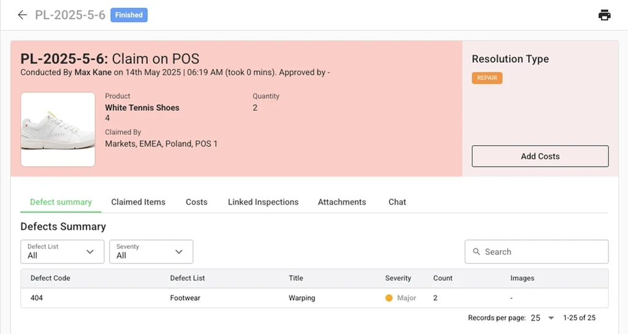This screenshot has height=334, width=628.
Task: Change the records per page dropdown
Action: (x=542, y=318)
